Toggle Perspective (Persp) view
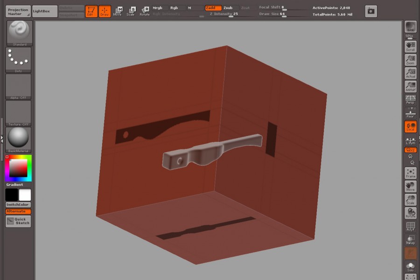 pyautogui.click(x=410, y=99)
